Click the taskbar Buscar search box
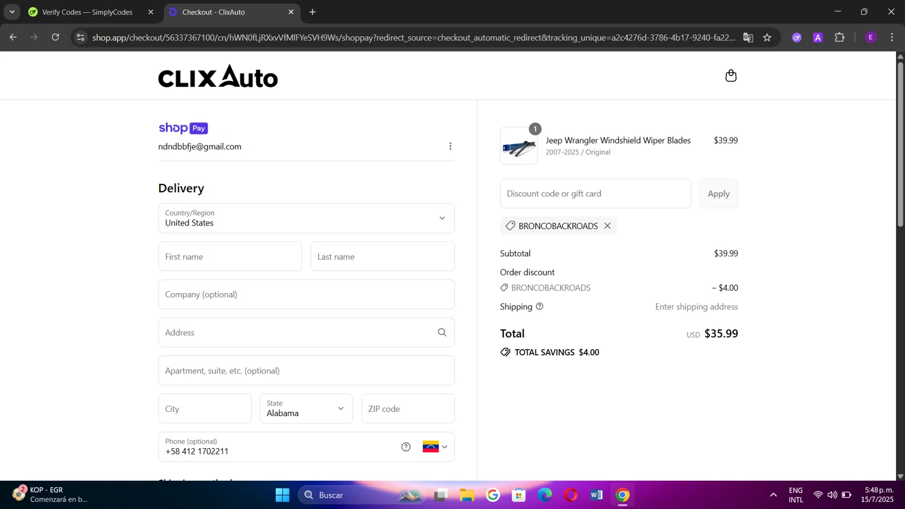The height and width of the screenshot is (509, 905). tap(362, 495)
